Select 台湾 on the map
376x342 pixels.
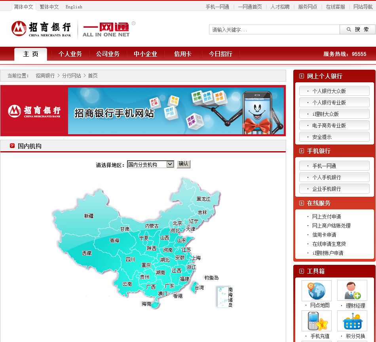click(x=199, y=287)
